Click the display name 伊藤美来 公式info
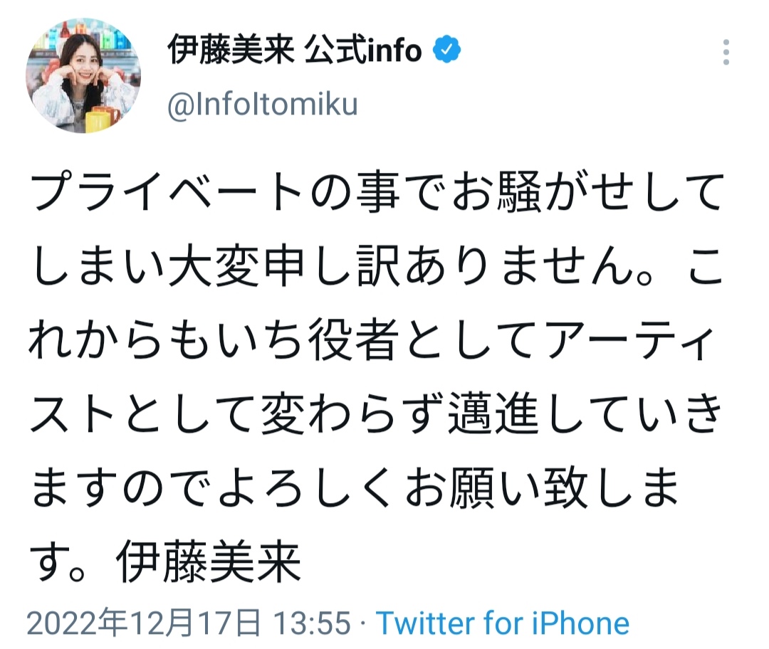The image size is (769, 649). (294, 51)
